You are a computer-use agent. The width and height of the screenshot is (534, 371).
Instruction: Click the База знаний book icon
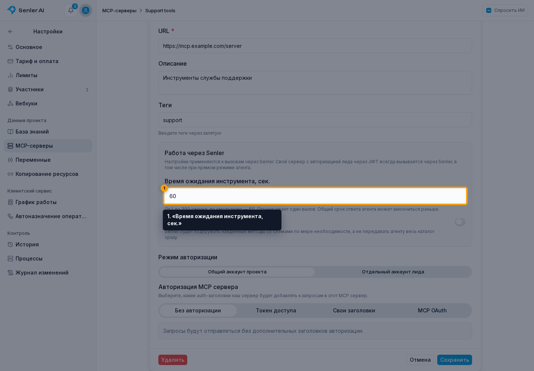tap(10, 132)
